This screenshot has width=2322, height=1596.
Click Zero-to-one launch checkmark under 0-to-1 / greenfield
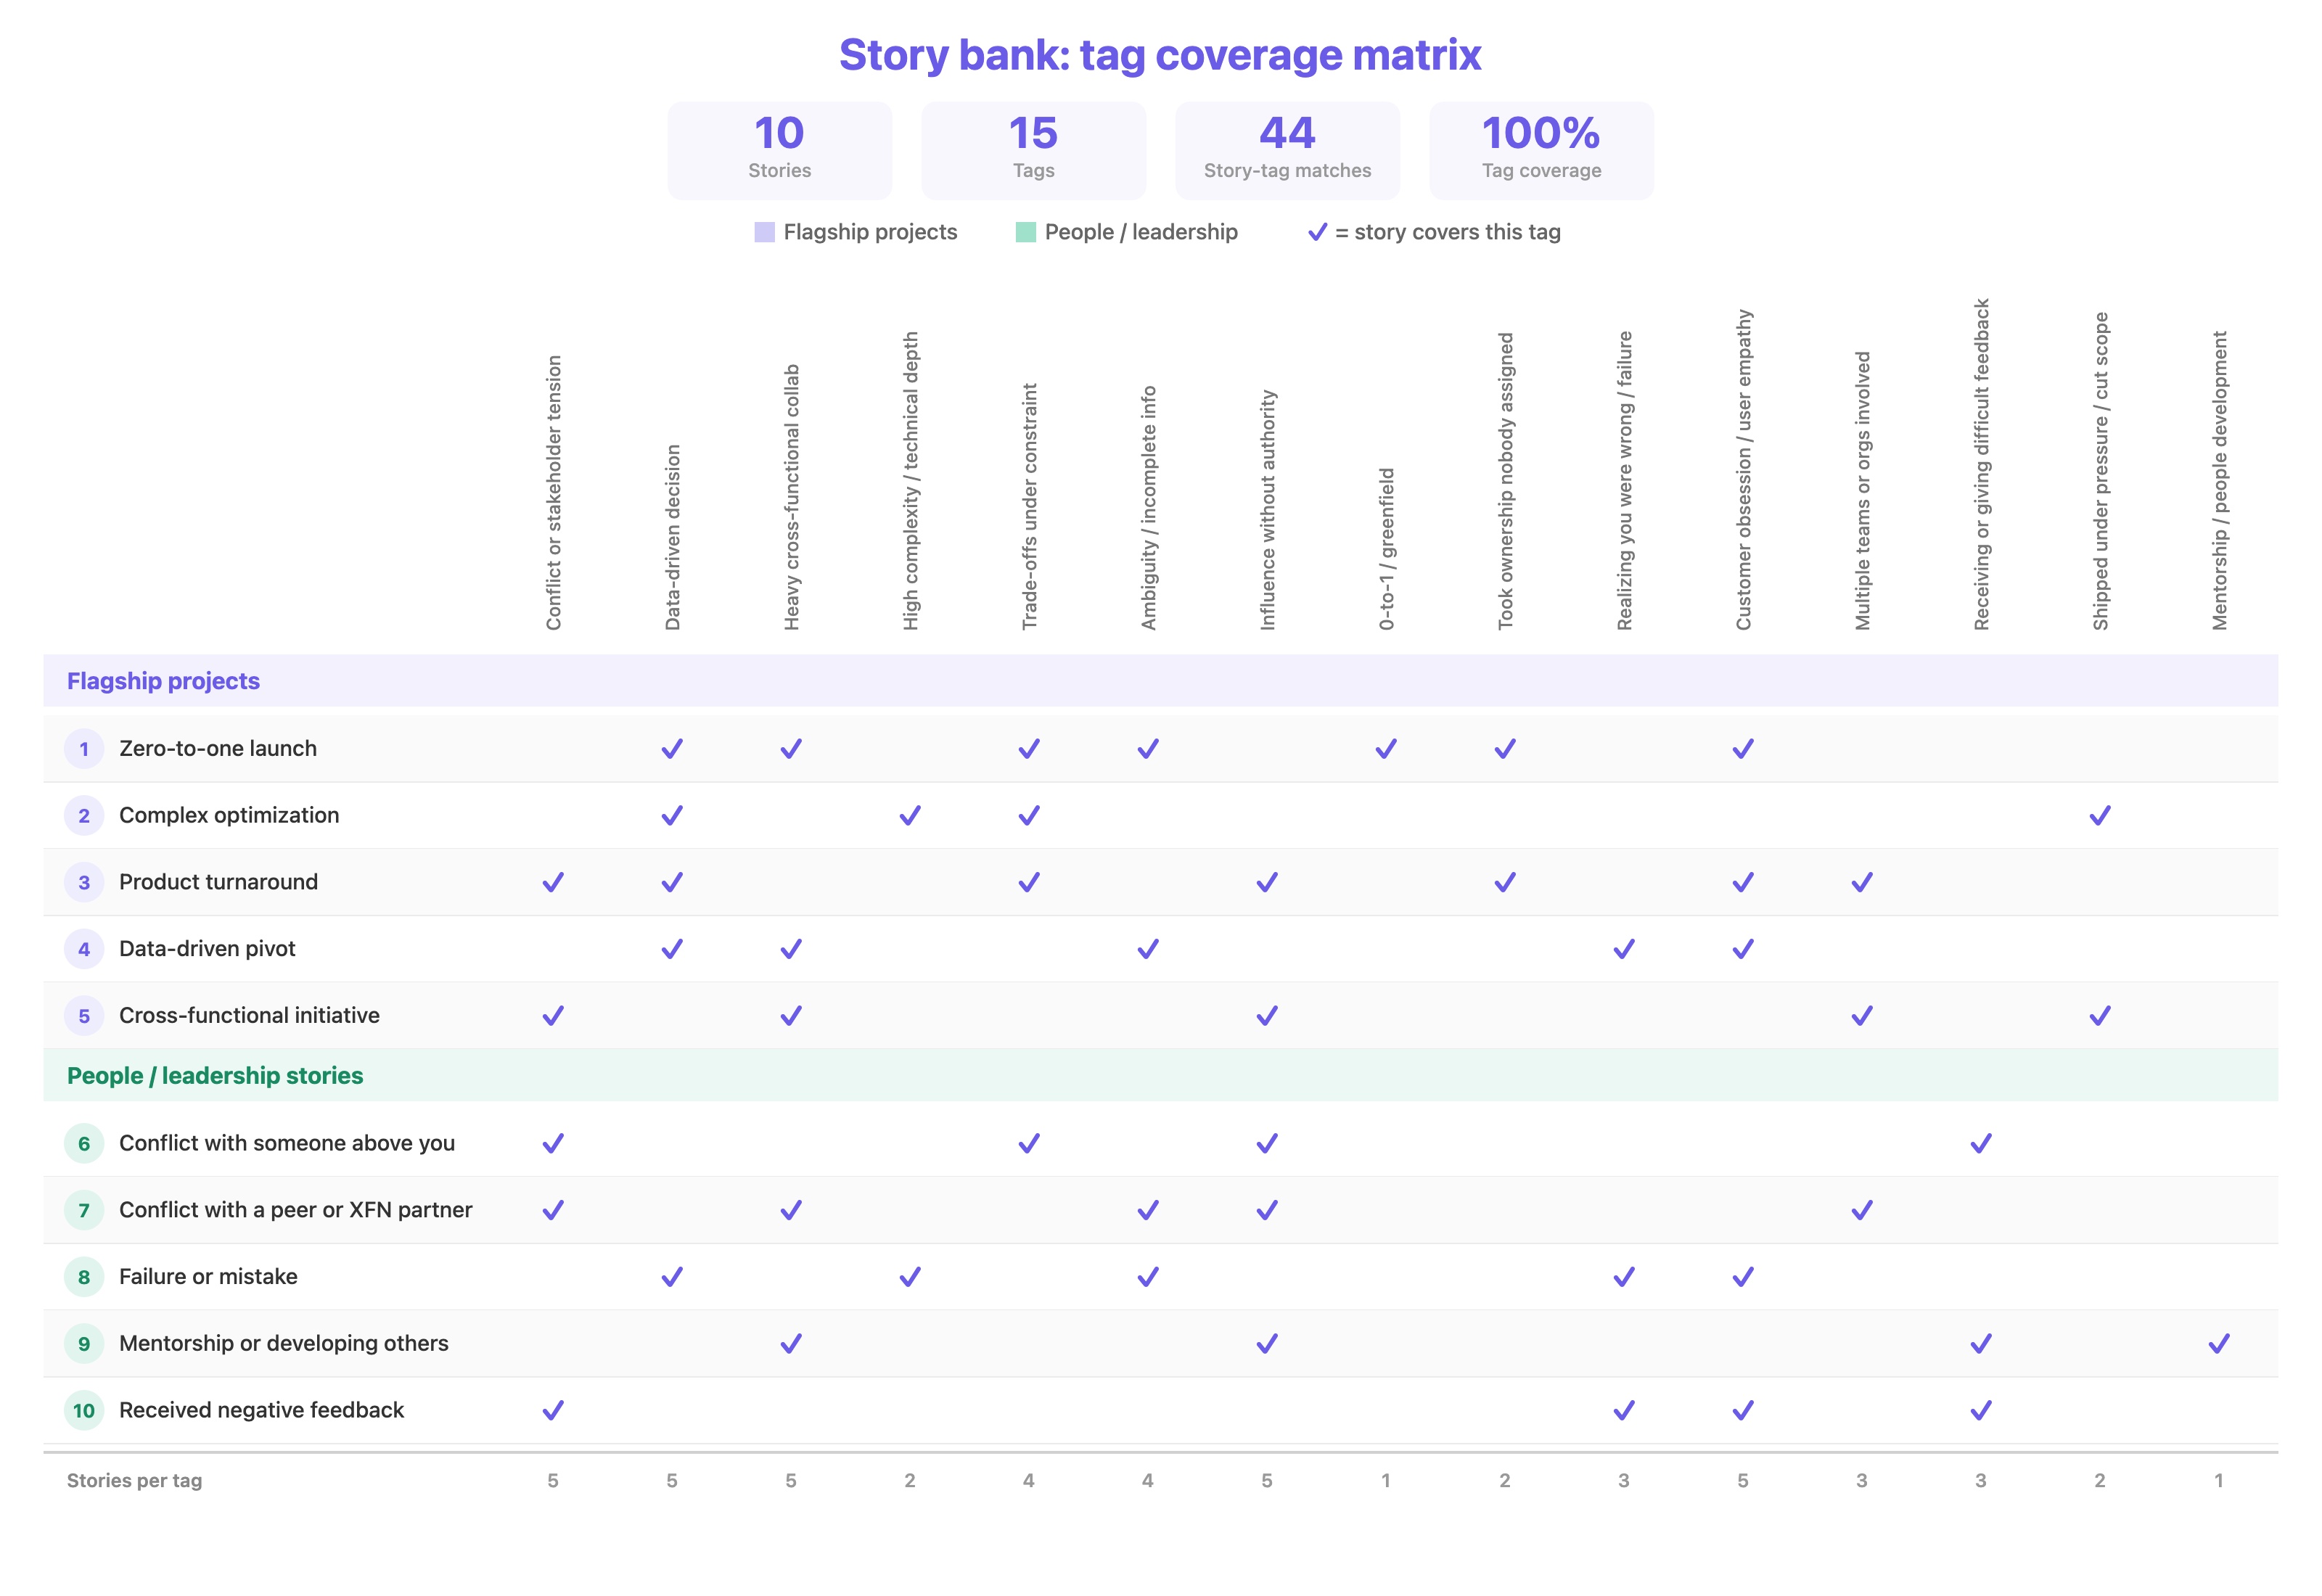click(x=1386, y=749)
